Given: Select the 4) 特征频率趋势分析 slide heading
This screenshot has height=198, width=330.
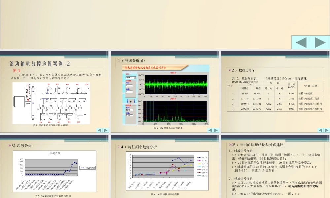Looking at the screenshot, I should [x=139, y=147].
